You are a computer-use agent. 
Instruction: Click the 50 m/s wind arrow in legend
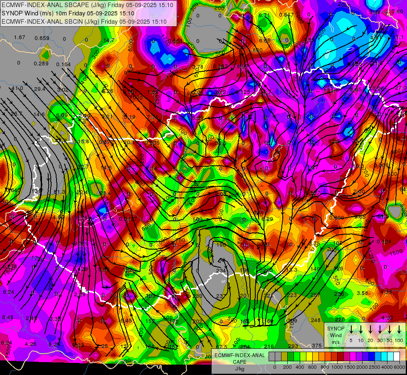click(390, 330)
